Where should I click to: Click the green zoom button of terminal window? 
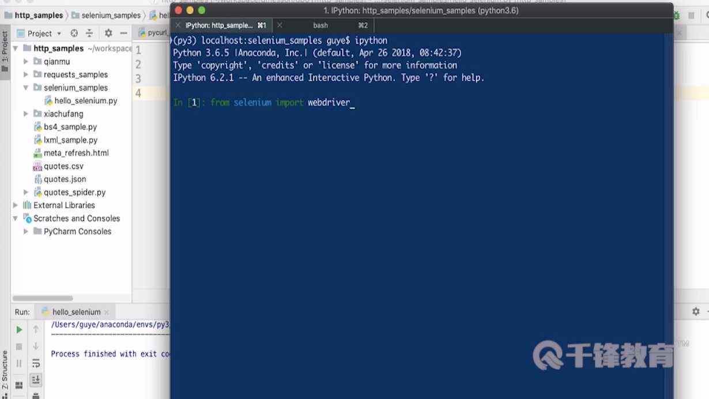point(201,10)
